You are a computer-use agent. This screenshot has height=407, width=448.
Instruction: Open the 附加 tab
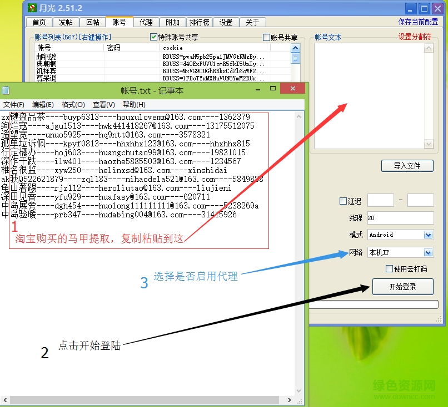point(172,22)
